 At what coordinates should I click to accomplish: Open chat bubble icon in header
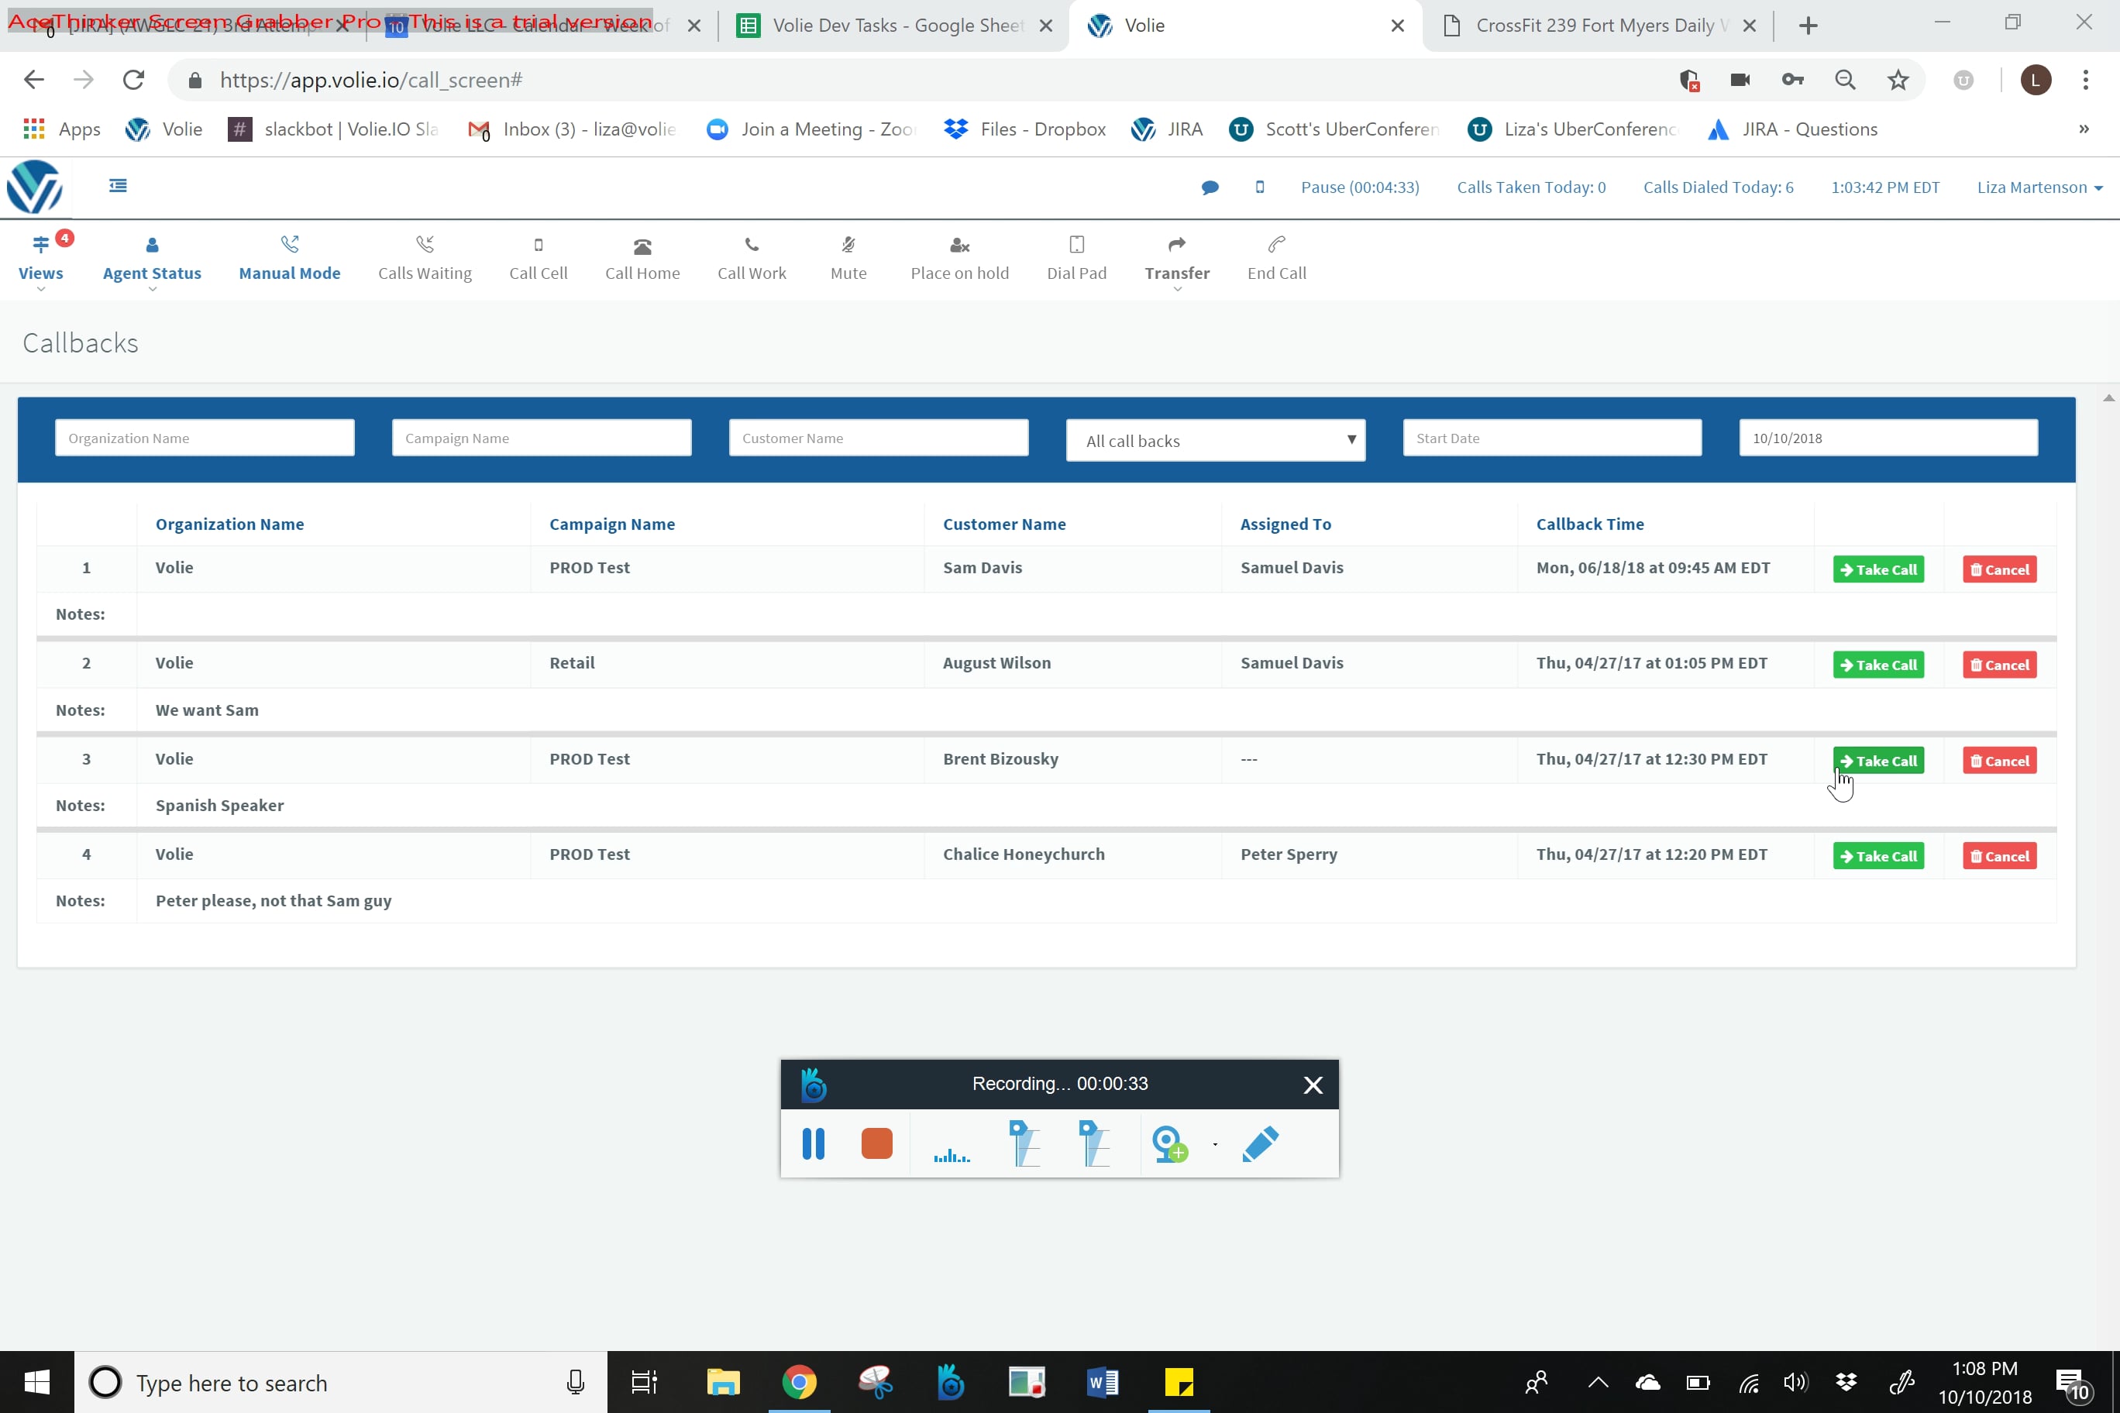click(x=1210, y=187)
